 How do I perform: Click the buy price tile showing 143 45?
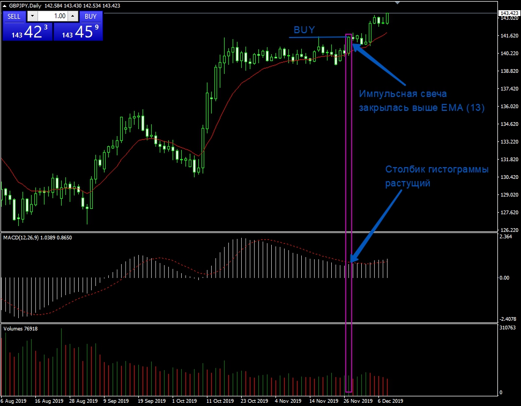point(78,32)
